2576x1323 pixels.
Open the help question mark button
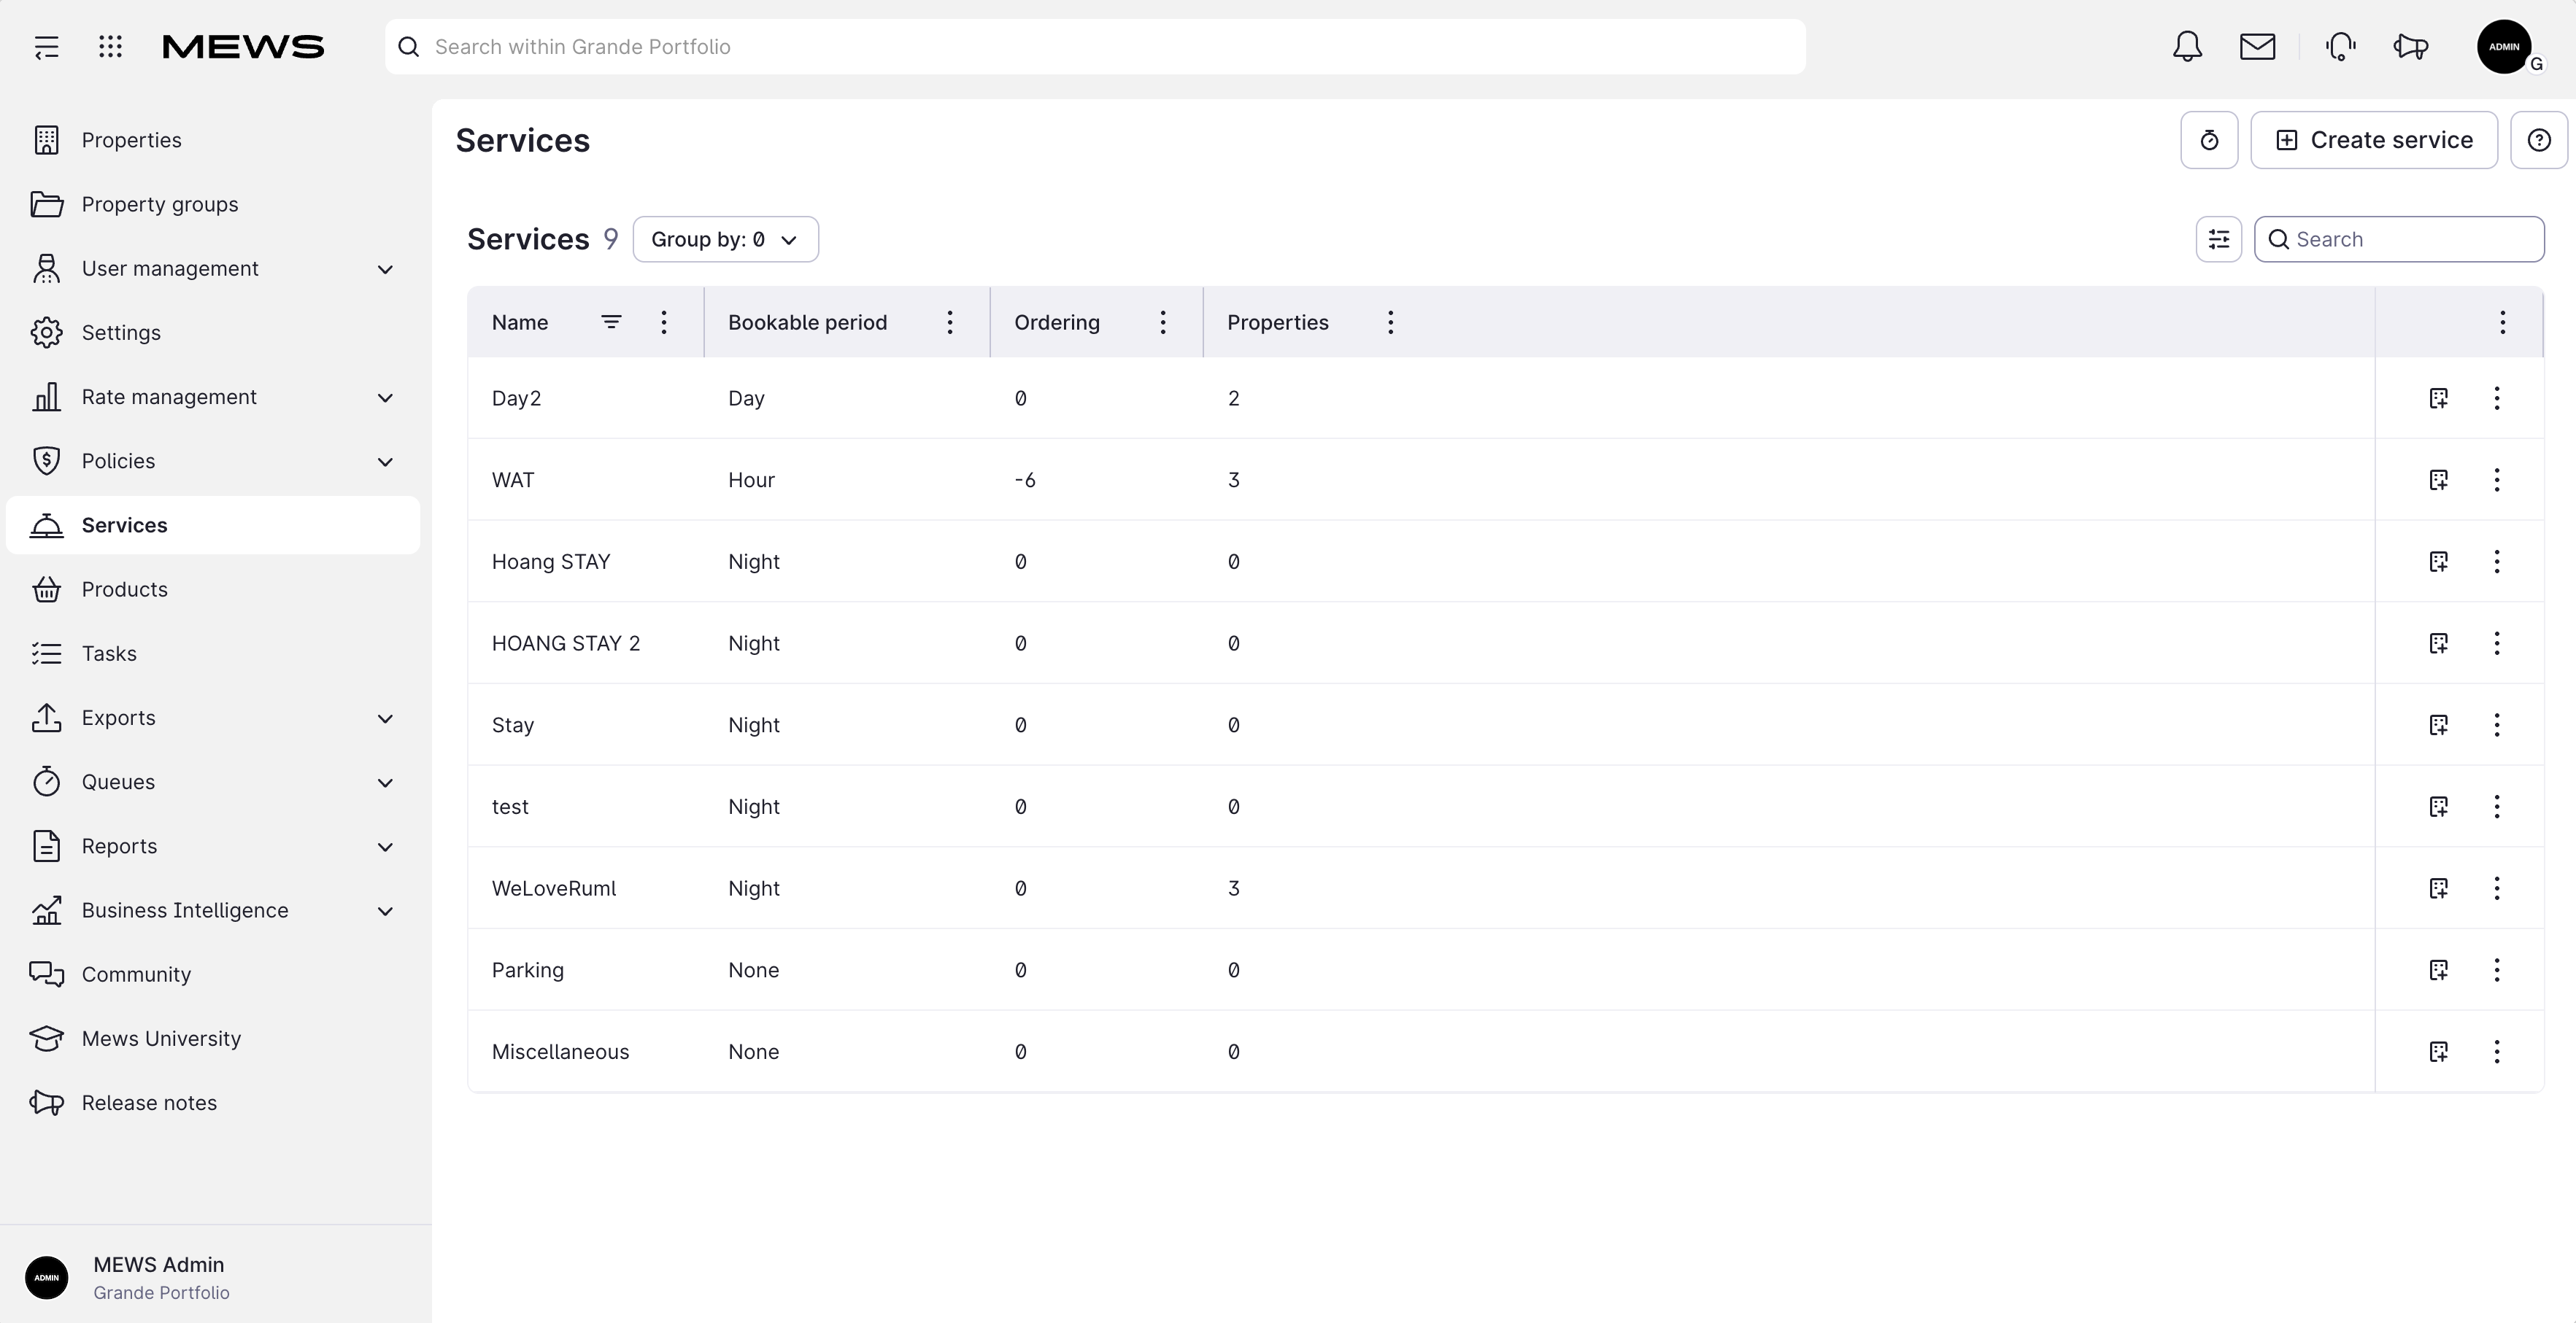(2538, 140)
